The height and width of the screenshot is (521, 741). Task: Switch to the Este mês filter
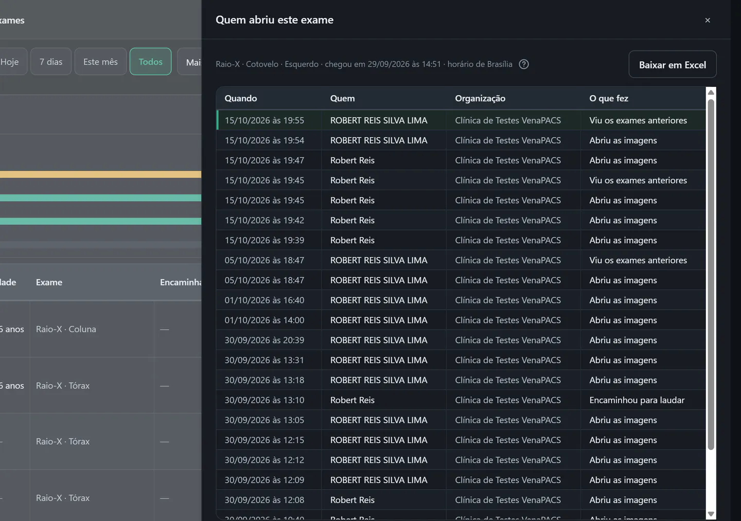[100, 62]
